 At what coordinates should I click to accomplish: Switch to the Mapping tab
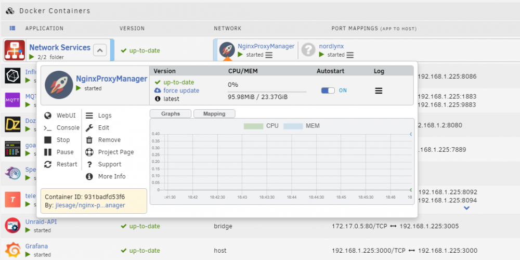pos(214,114)
